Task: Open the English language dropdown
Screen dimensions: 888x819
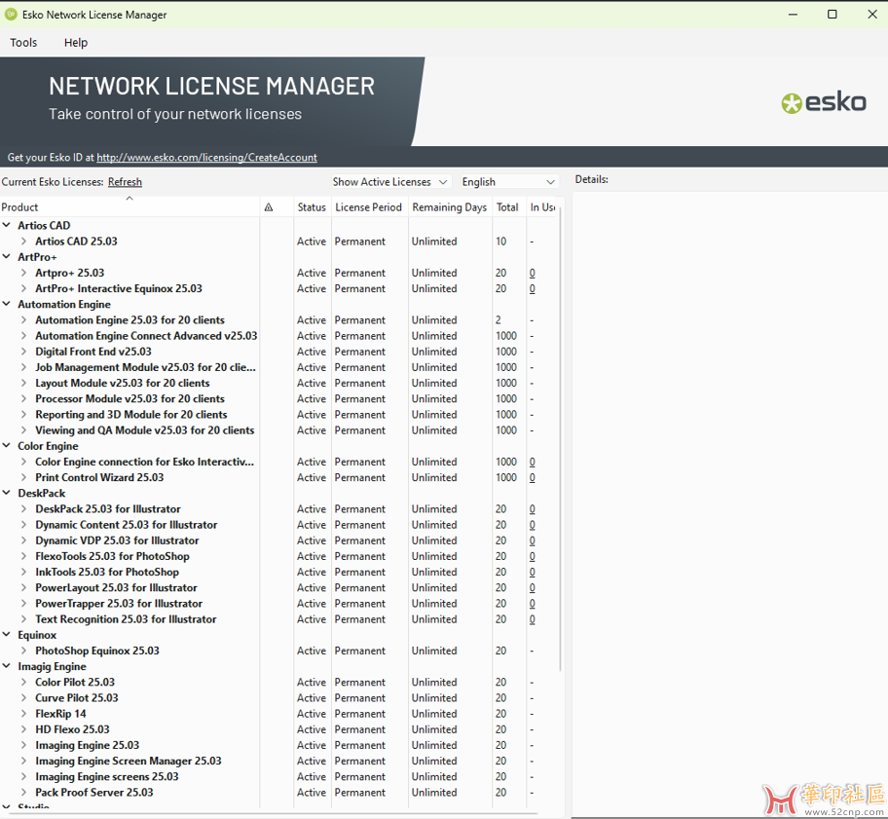Action: pyautogui.click(x=508, y=182)
